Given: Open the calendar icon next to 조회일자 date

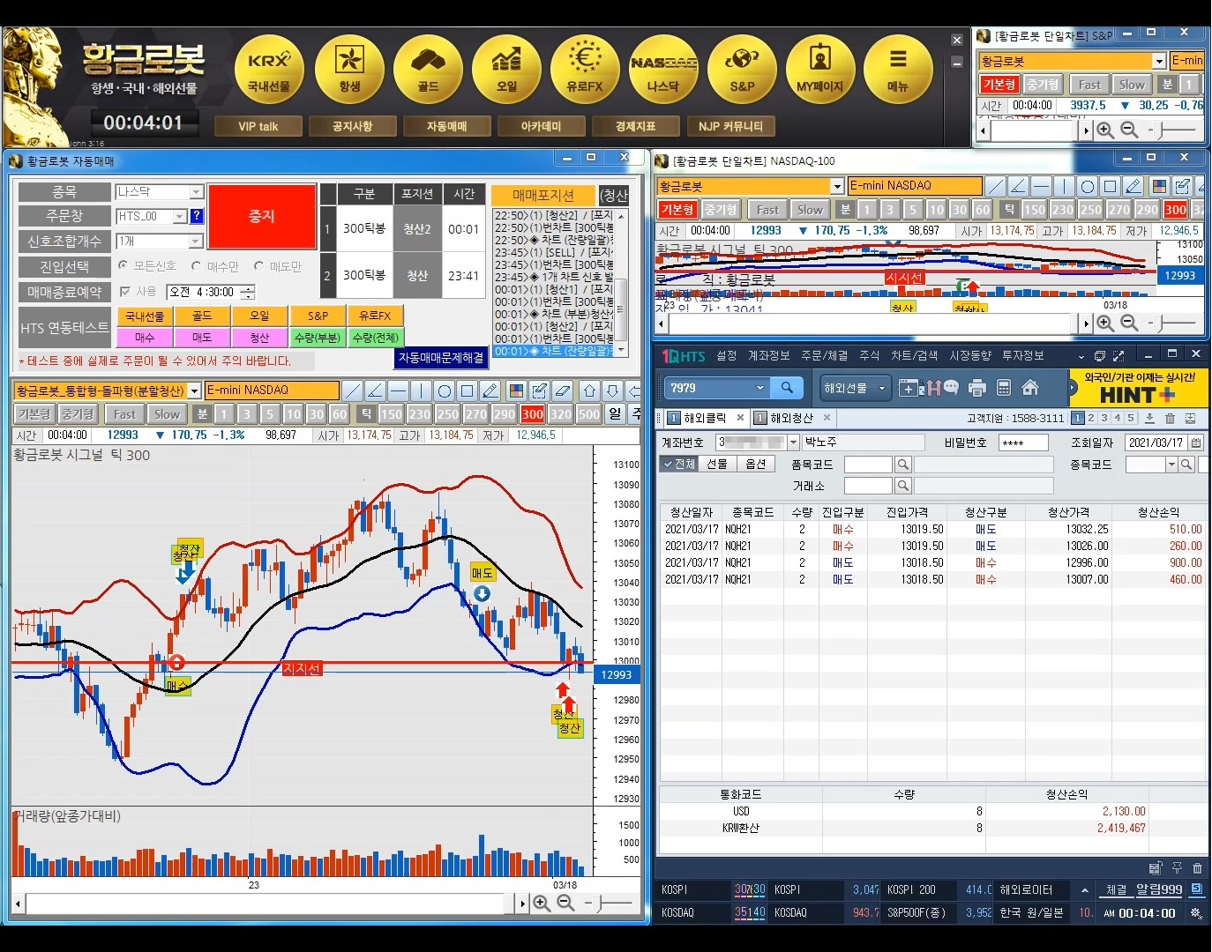Looking at the screenshot, I should (1196, 443).
